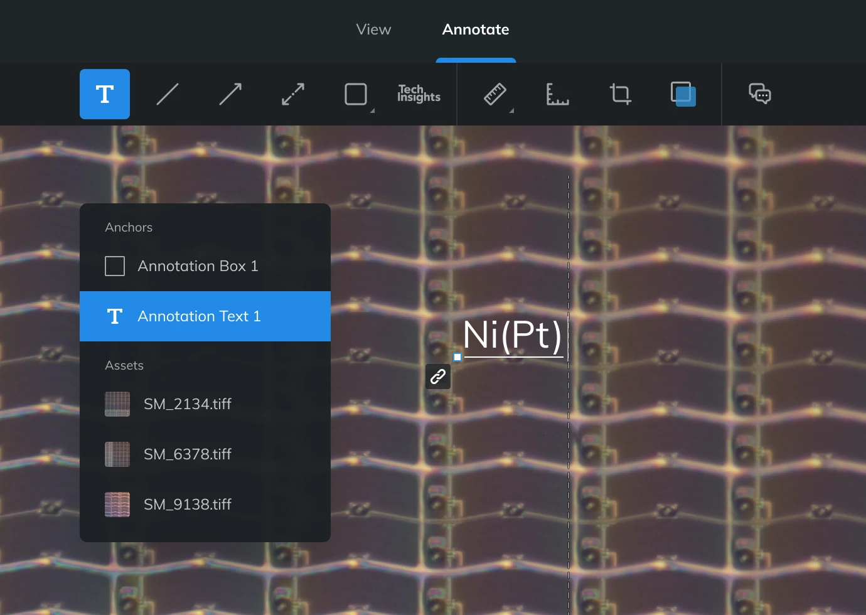Switch to the Annotate tab
The image size is (866, 615).
click(x=476, y=29)
